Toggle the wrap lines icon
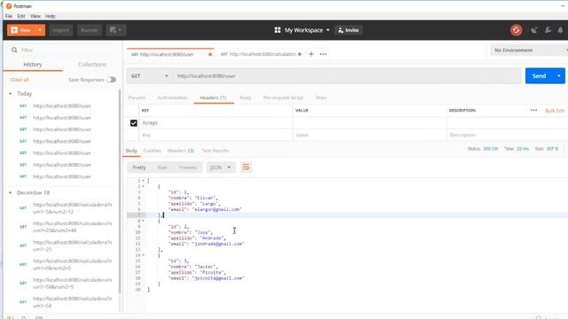 point(246,167)
